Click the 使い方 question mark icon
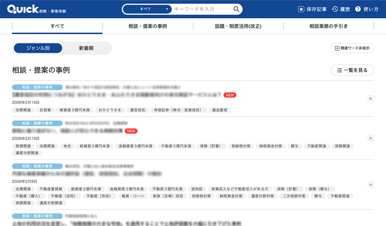 358,9
